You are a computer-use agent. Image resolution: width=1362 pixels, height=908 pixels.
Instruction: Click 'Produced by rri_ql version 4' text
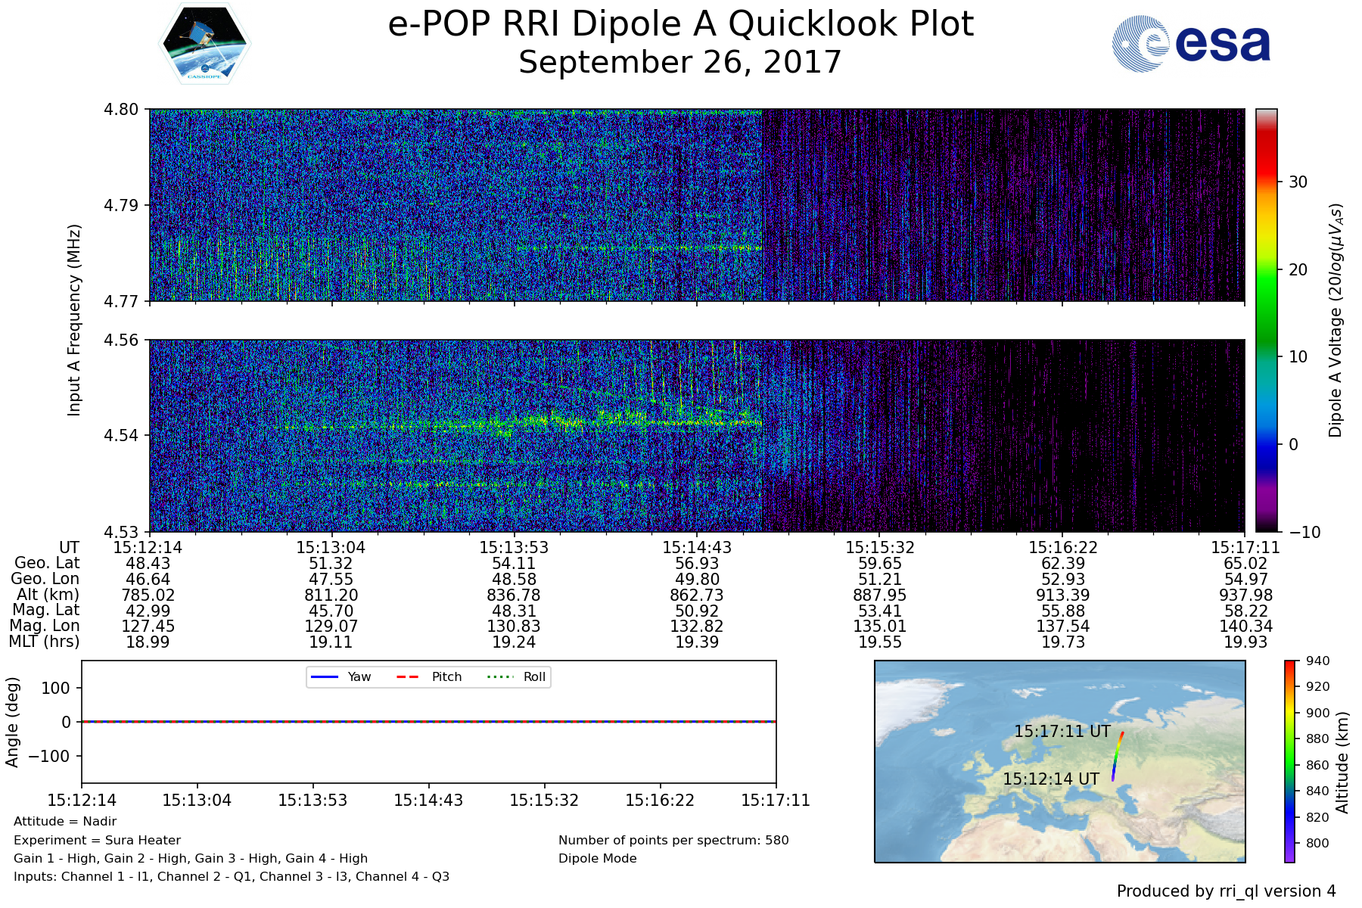tap(1226, 891)
